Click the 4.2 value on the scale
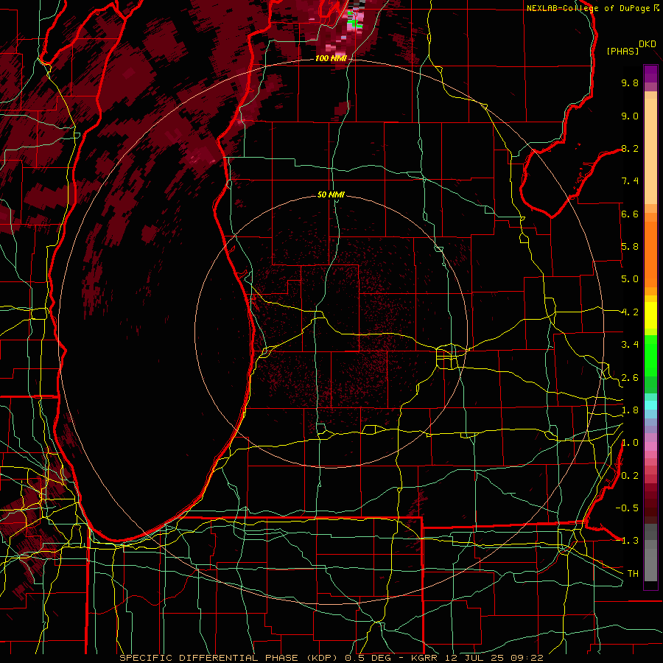Viewport: 663px width, 663px height. point(630,312)
